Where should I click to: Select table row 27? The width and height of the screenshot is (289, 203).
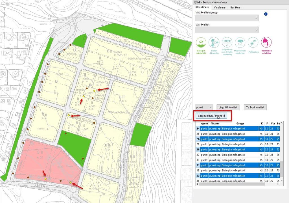[238, 144]
